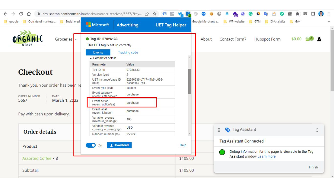The width and height of the screenshot is (334, 187).
Task: Click the parameter list scrollbar thumb
Action: coord(190,81)
